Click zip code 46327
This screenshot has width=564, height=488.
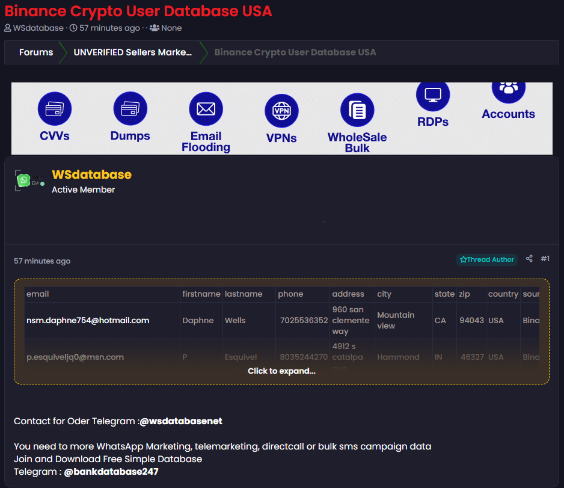pos(473,357)
